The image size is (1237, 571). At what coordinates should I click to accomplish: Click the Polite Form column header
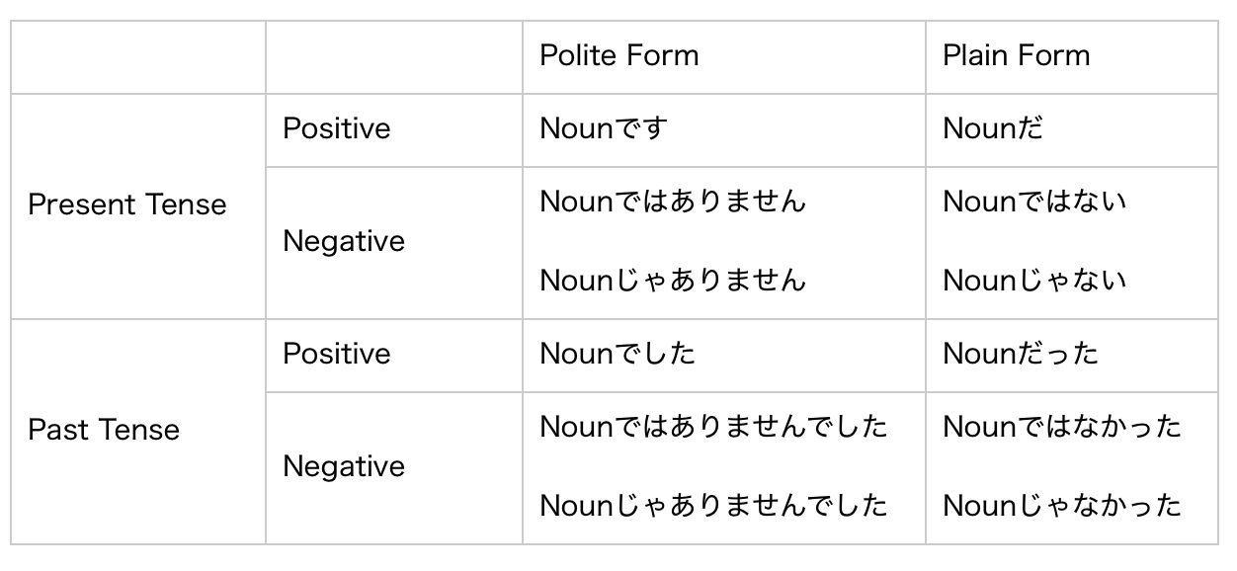pyautogui.click(x=619, y=55)
